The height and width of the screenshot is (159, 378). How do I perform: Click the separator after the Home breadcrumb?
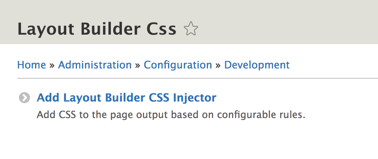[52, 65]
